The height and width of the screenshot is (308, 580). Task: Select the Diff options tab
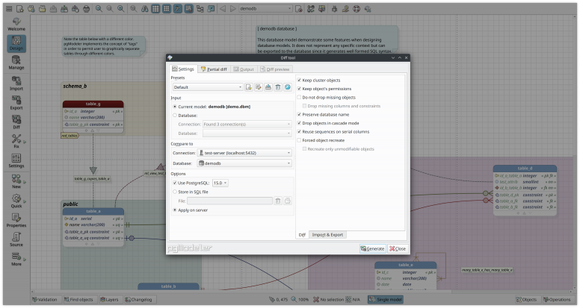[302, 235]
